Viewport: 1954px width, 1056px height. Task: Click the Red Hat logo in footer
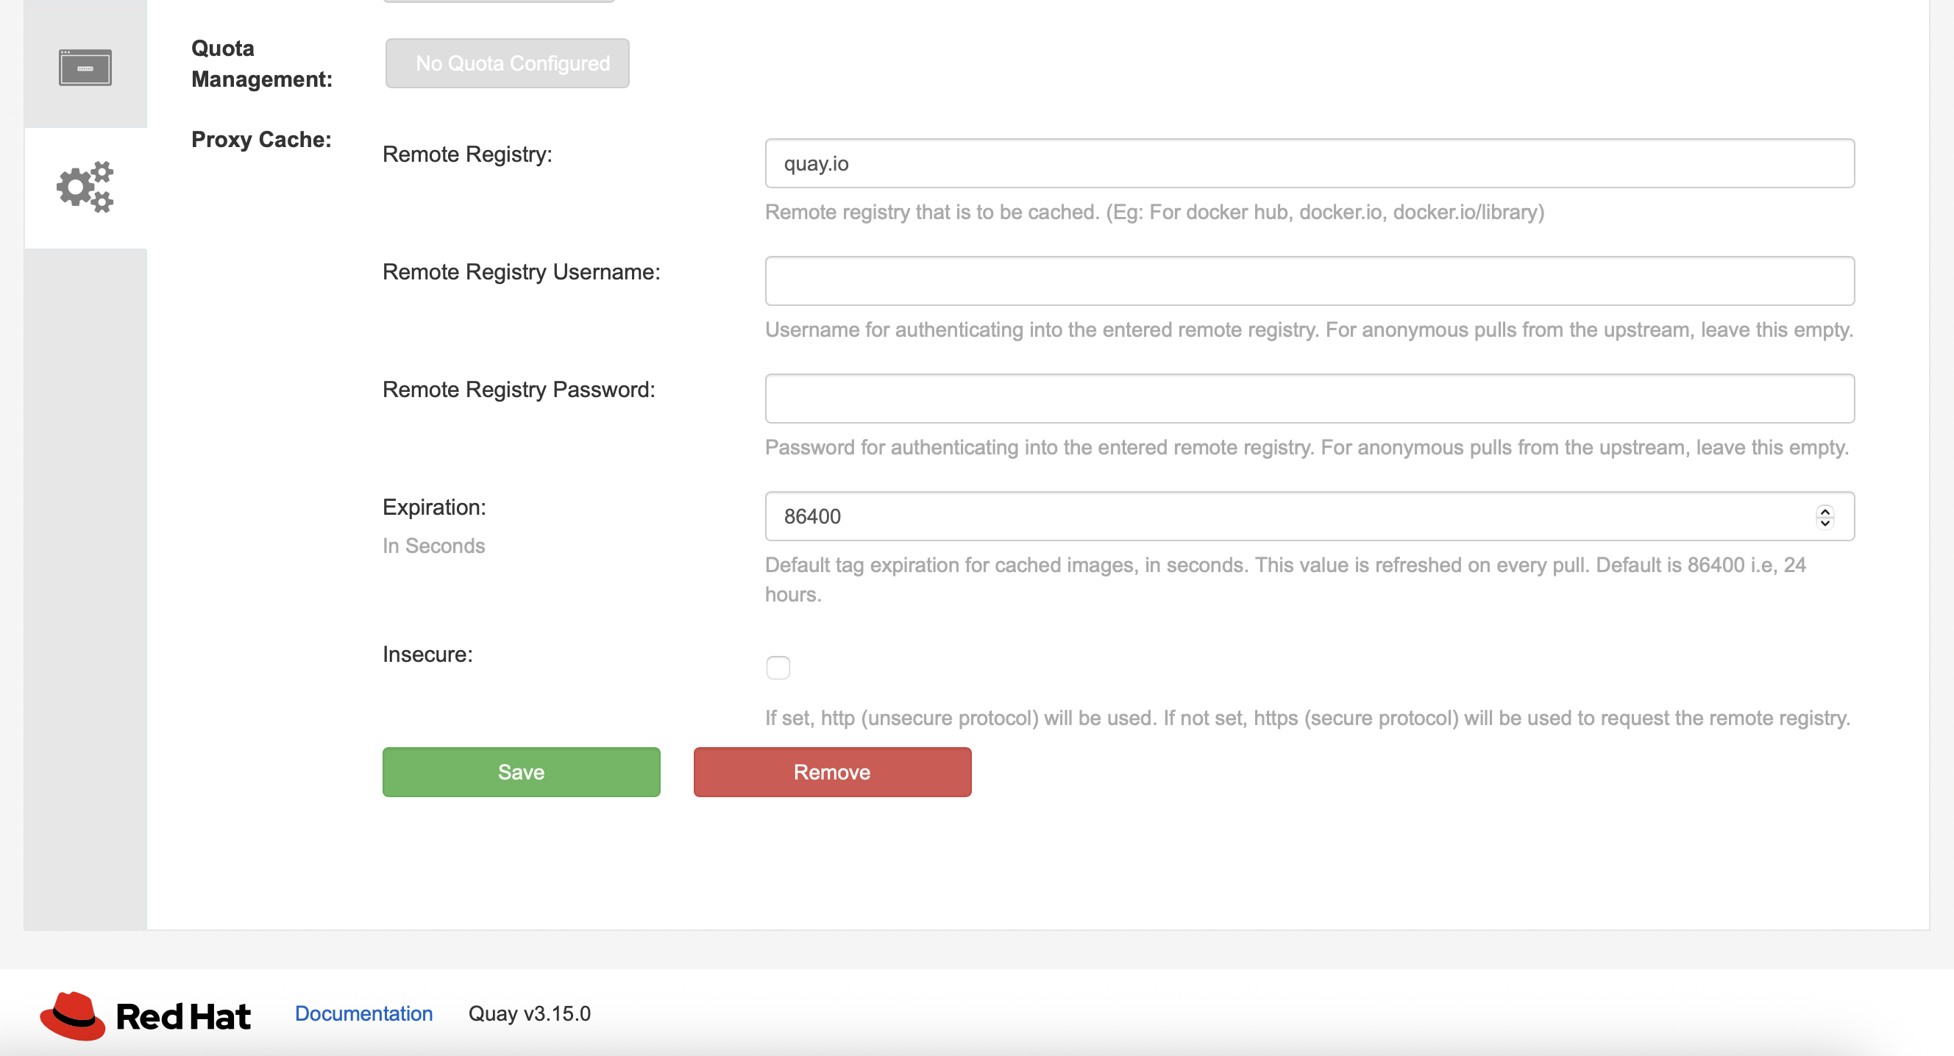pyautogui.click(x=145, y=1016)
